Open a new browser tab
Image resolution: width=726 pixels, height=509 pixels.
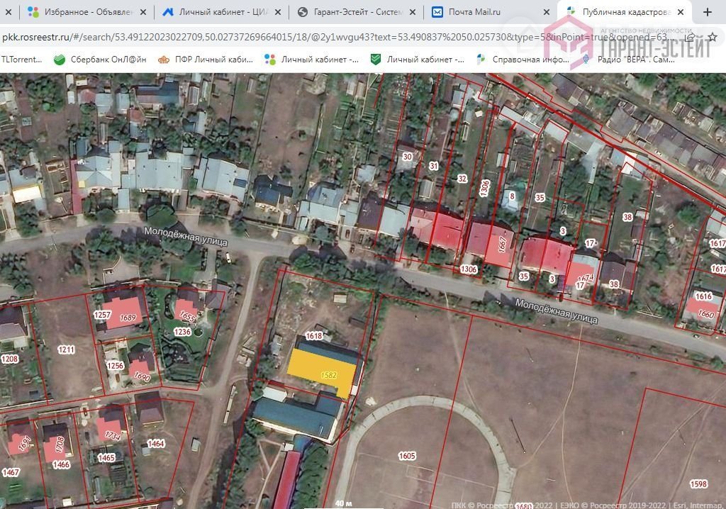(x=707, y=12)
